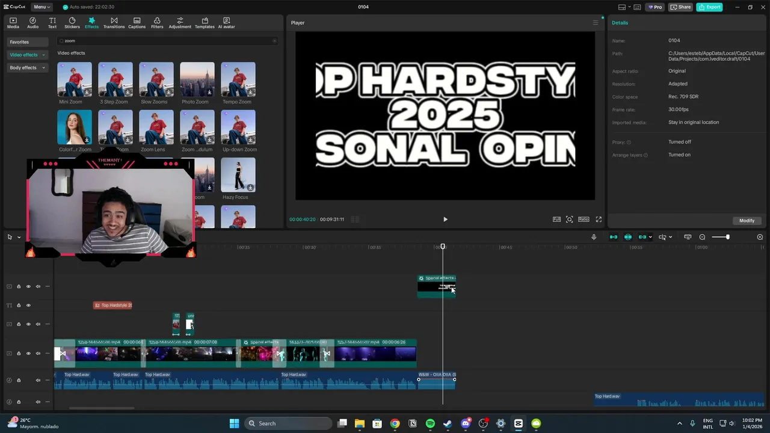The width and height of the screenshot is (770, 433).
Task: Click the Full preview quality icon
Action: 556,220
